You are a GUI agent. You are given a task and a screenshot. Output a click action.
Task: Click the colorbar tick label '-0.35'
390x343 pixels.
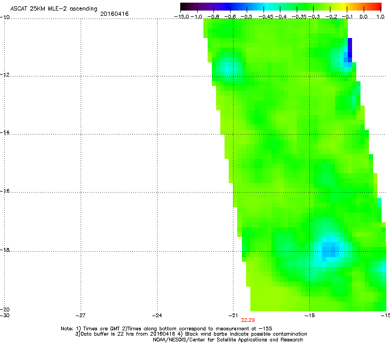click(x=299, y=17)
